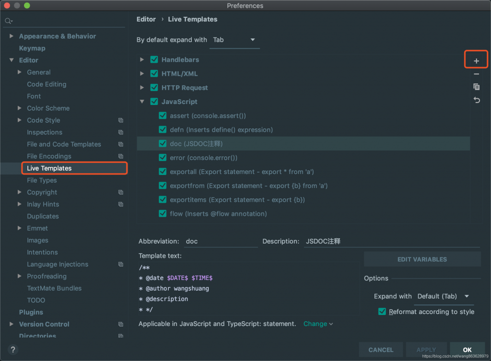Screen dimensions: 491x361
Task: Uncheck Reformat according to style
Action: pyautogui.click(x=382, y=312)
